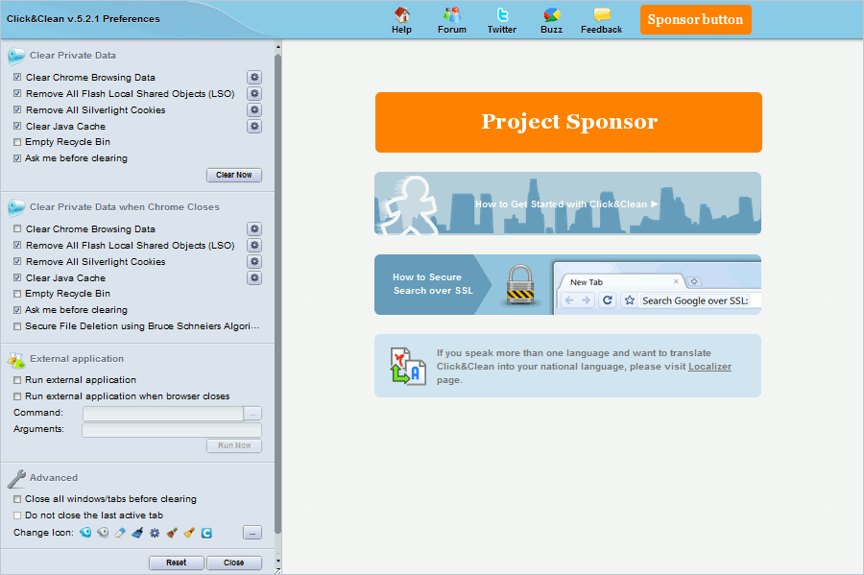
Task: Click the Run Now button
Action: (x=234, y=445)
